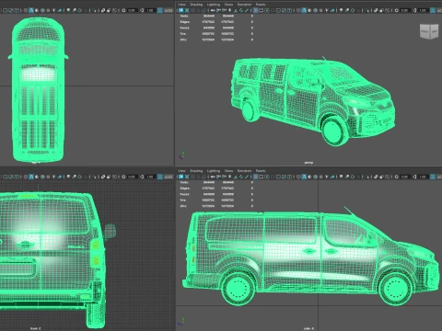Open View menu in the perspective panel
Screen dimensions: 442x331
tap(181, 5)
